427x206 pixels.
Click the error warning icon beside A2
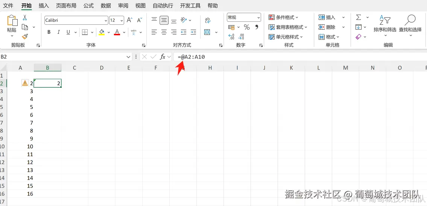25,83
